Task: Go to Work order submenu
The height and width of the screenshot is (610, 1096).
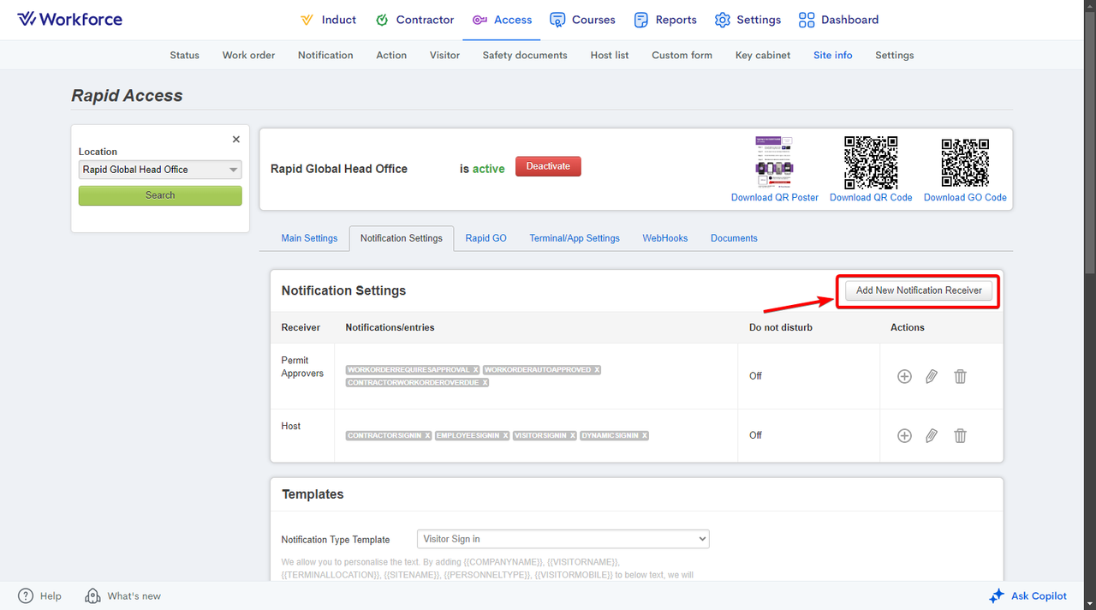Action: [249, 55]
